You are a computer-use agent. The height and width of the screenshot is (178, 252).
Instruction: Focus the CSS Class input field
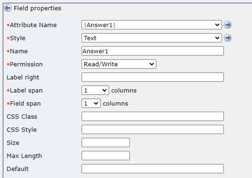(152, 116)
